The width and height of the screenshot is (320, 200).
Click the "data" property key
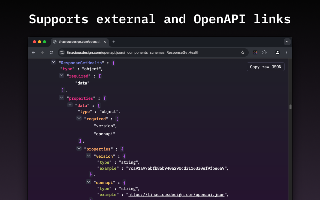82,105
